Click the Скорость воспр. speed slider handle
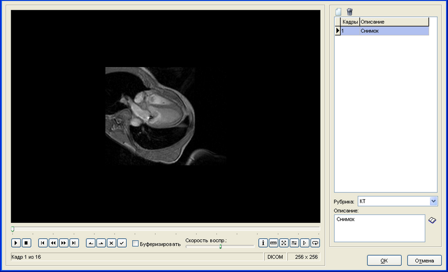This screenshot has height=272, width=448. pos(220,246)
